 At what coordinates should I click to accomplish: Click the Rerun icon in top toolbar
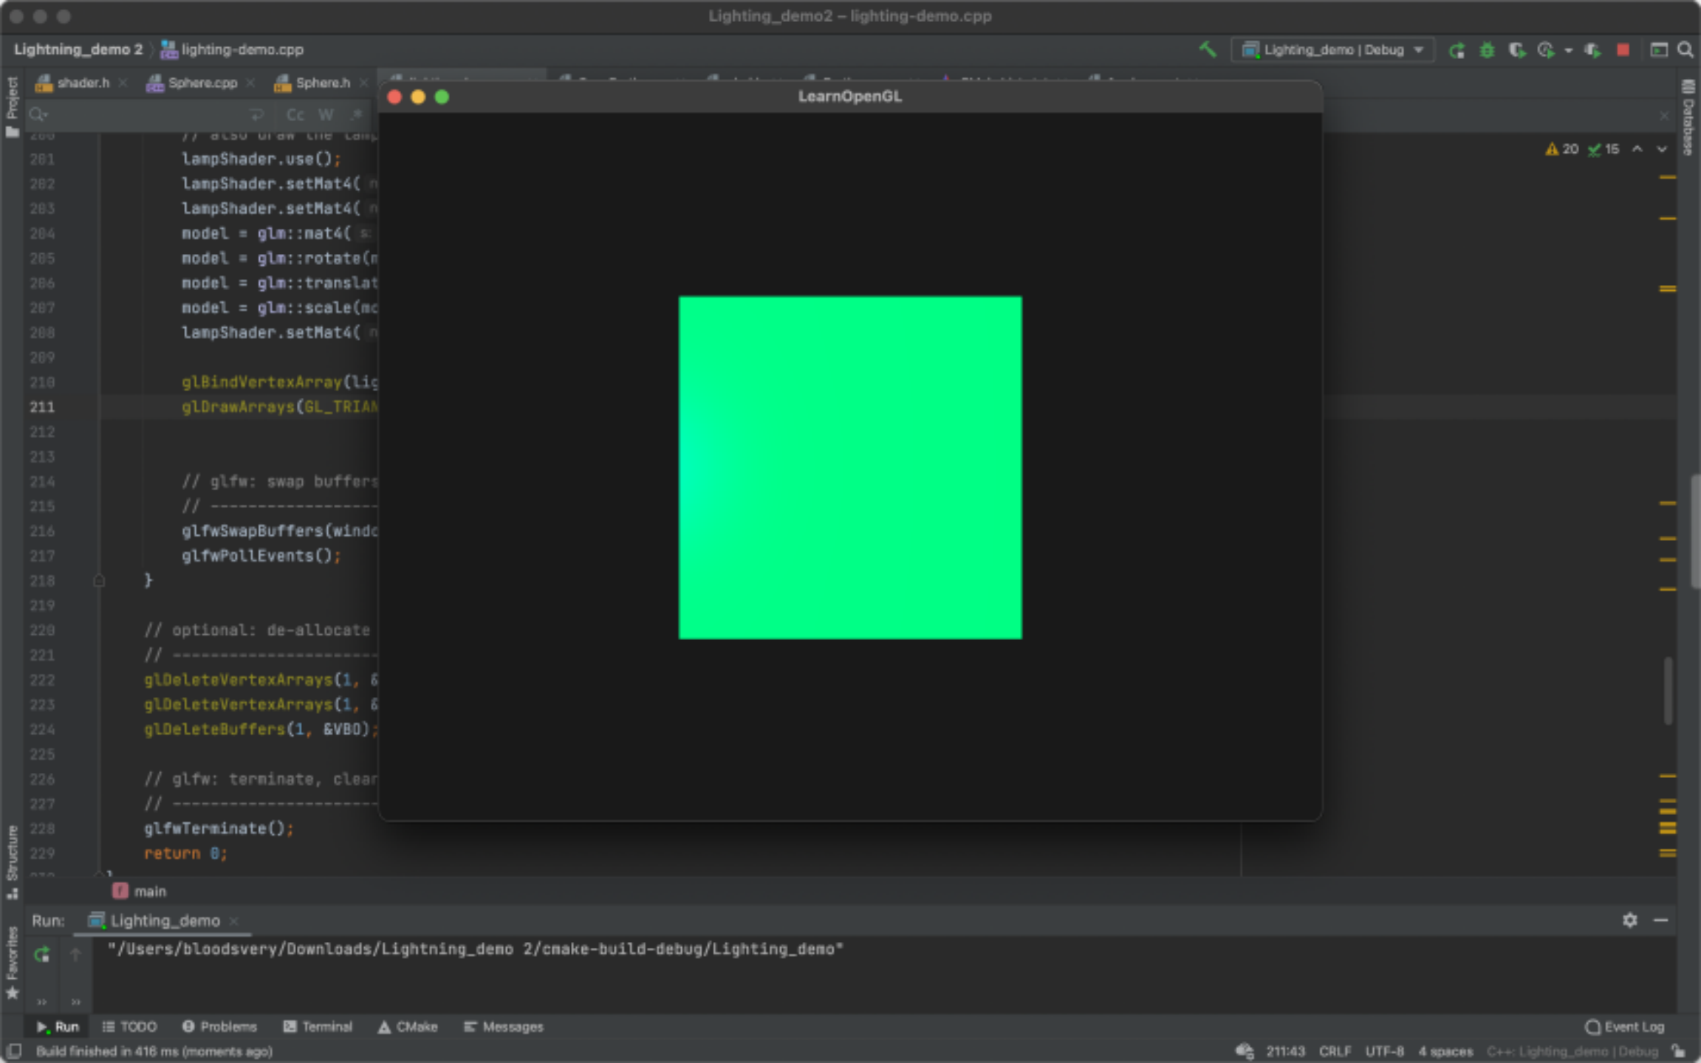(x=1457, y=49)
